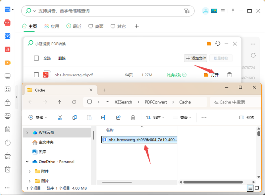Screen dimensions: 265x195
Task: Click the 添加文件 add file button
Action: click(195, 58)
